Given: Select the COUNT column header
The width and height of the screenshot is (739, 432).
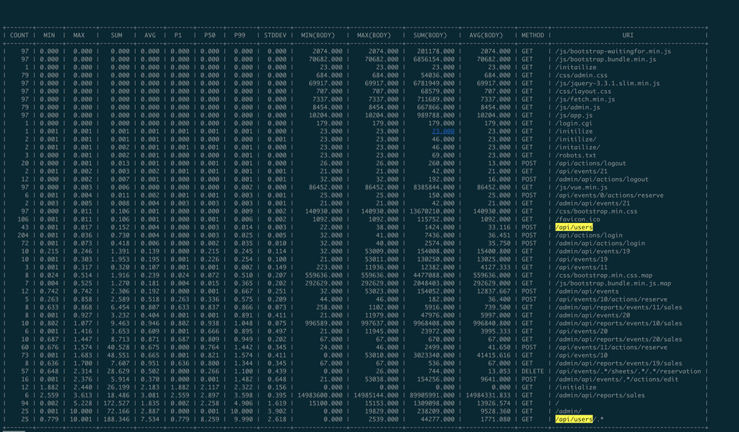Looking at the screenshot, I should (x=19, y=35).
